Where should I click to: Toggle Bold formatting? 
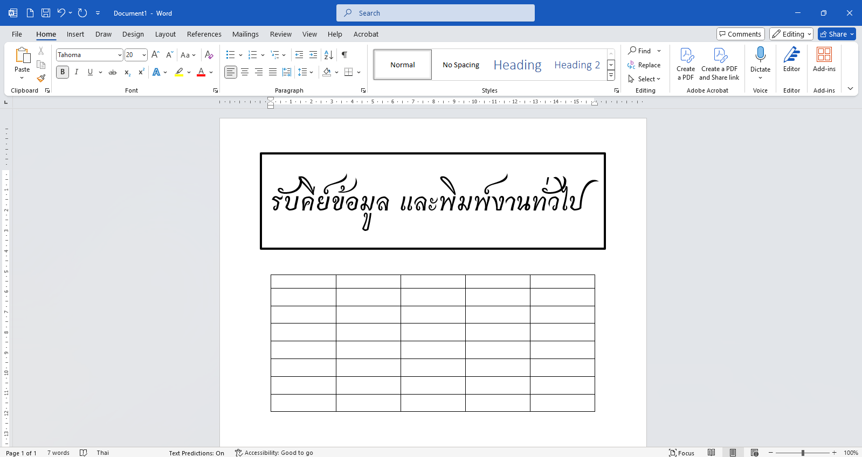coord(63,72)
